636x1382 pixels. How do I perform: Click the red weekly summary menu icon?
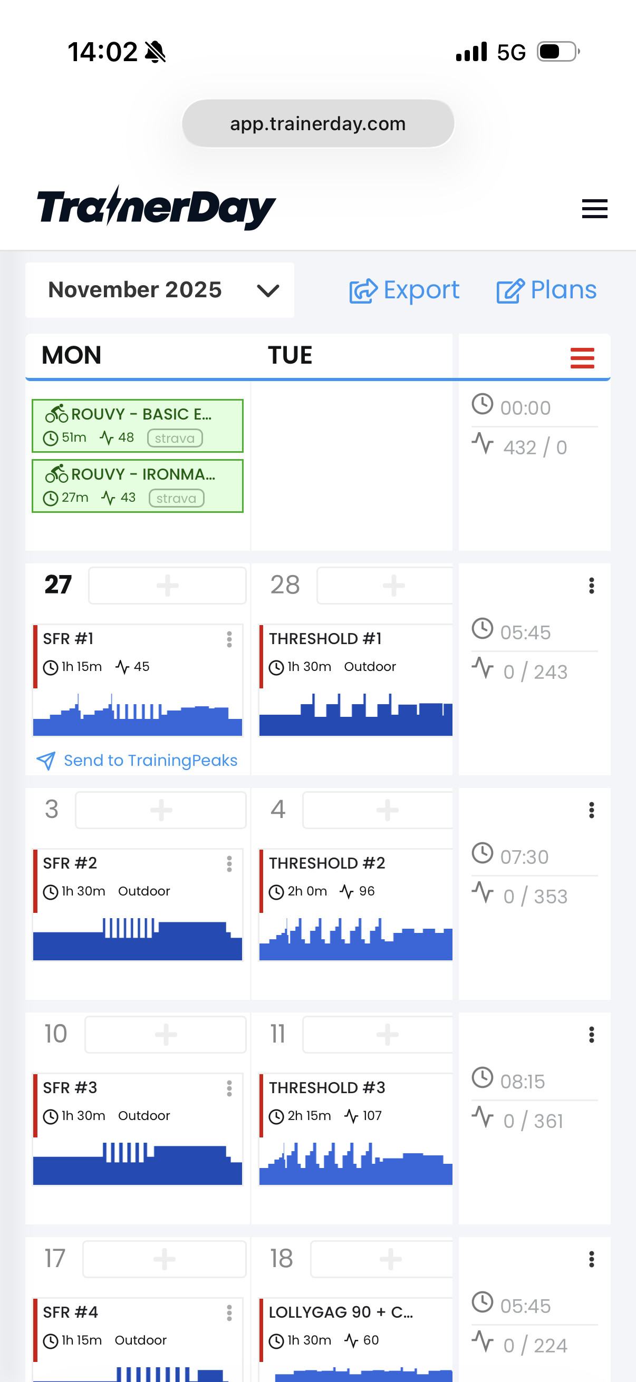coord(582,358)
